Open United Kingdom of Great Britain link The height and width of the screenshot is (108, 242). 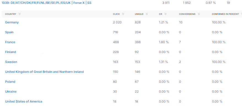[44, 72]
